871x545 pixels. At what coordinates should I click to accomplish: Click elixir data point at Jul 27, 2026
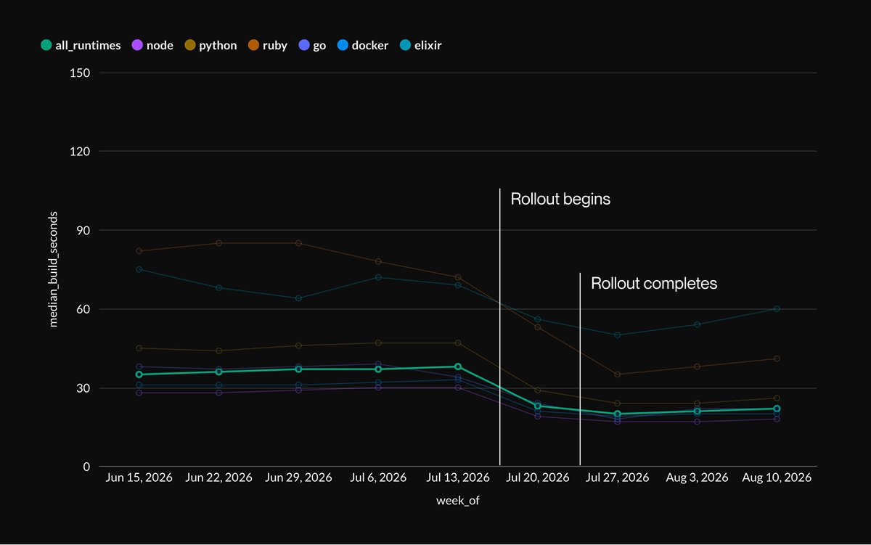(617, 335)
